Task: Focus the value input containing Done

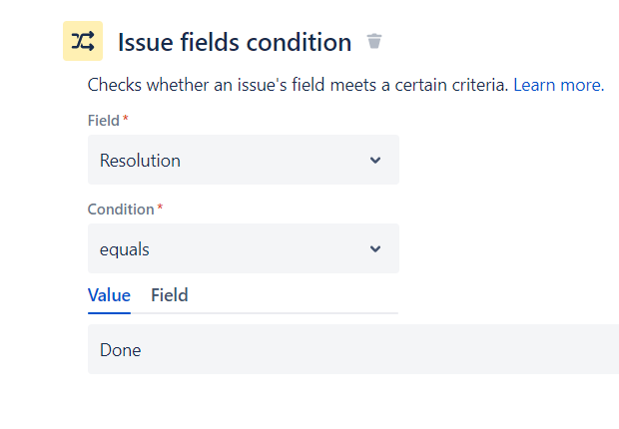Action: pyautogui.click(x=353, y=349)
